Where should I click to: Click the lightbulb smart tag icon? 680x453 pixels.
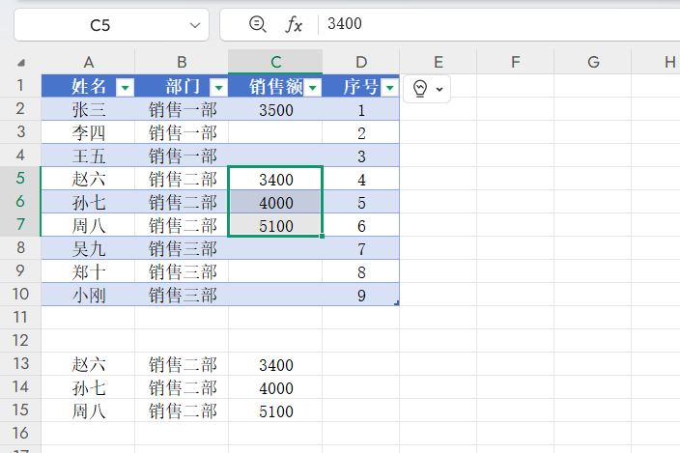420,88
